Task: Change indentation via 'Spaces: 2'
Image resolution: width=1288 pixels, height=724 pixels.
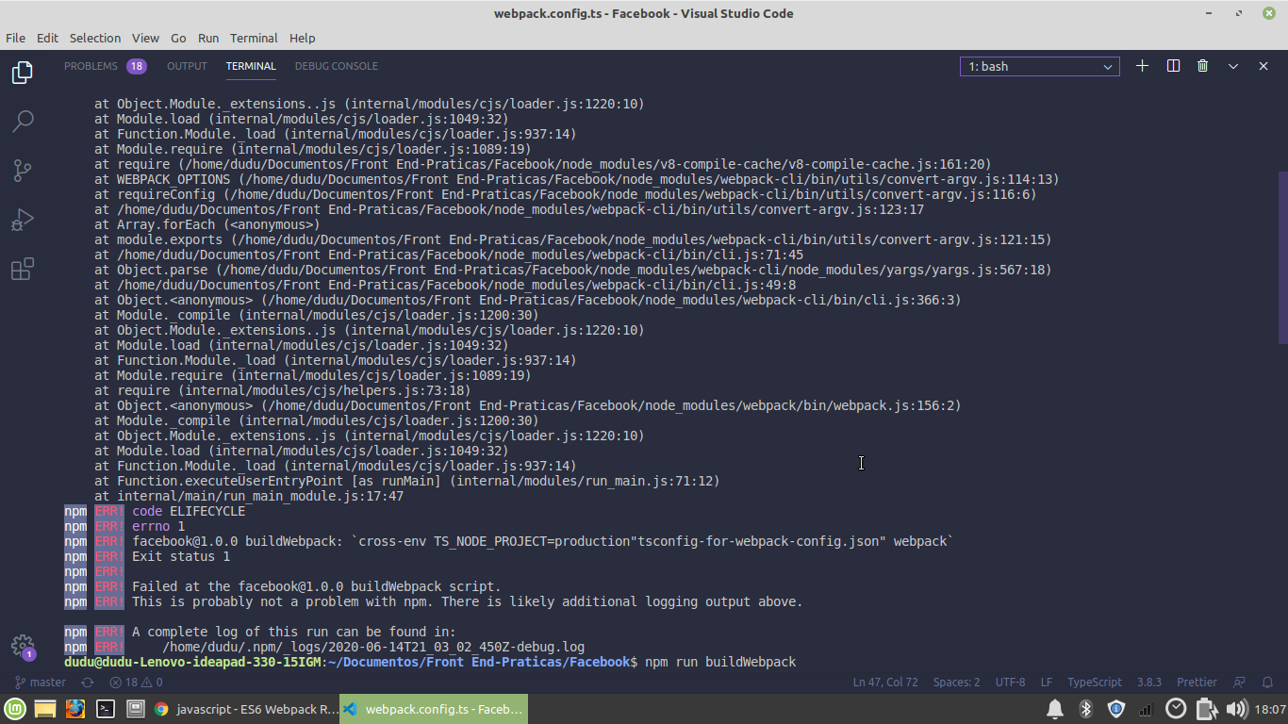Action: coord(956,683)
